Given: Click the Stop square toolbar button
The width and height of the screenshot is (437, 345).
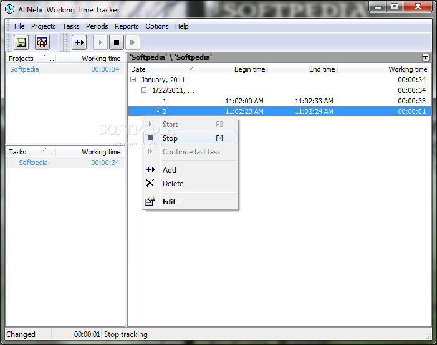Looking at the screenshot, I should click(117, 42).
